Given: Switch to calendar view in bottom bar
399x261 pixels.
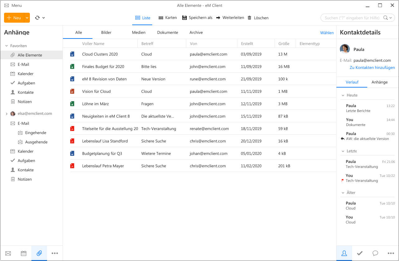Looking at the screenshot, I should tap(24, 253).
